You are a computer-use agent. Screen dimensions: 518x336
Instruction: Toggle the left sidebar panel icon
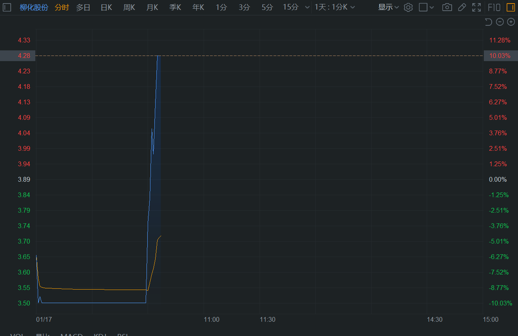[x=7, y=7]
